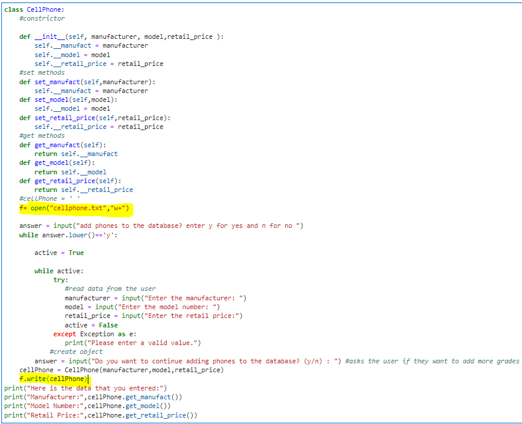The height and width of the screenshot is (424, 522).
Task: Click the 'def __init__' method definition line
Action: click(x=121, y=37)
